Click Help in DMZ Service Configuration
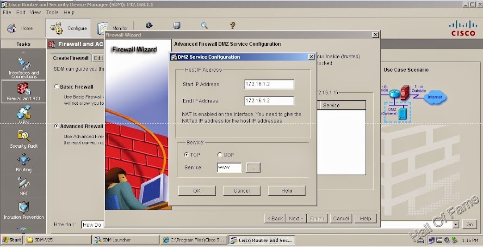This screenshot has width=483, height=247. click(287, 191)
